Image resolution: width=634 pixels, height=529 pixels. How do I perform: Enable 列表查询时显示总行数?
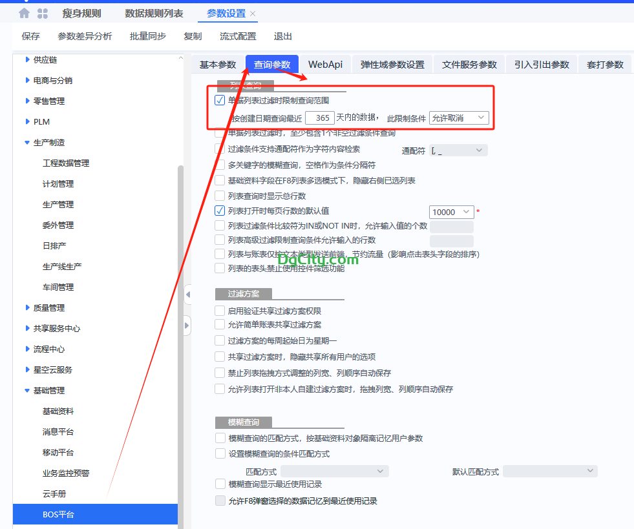[x=220, y=195]
